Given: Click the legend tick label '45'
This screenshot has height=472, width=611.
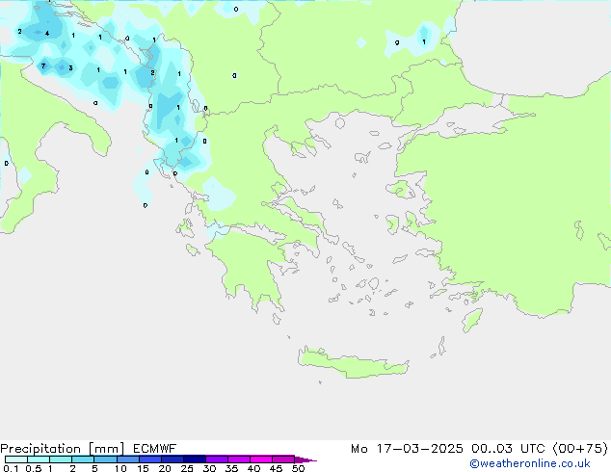Looking at the screenshot, I should (276, 468).
